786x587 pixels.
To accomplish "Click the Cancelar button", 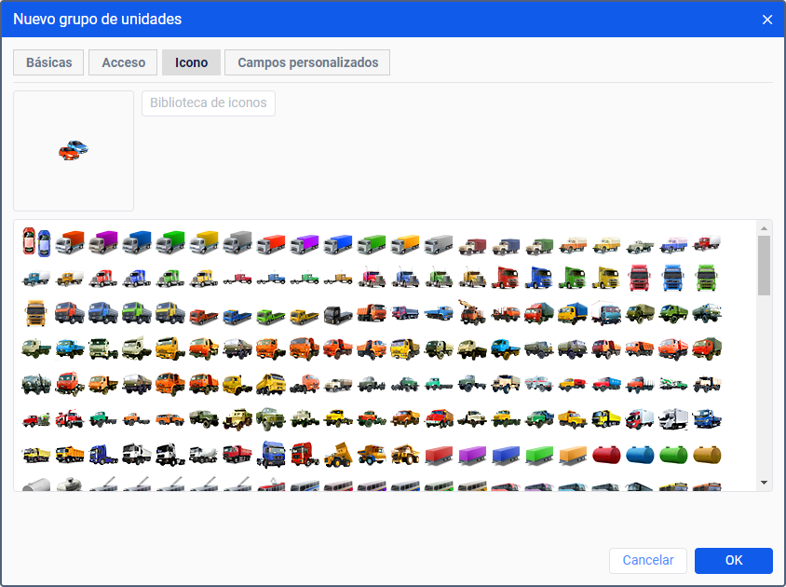I will pos(647,560).
